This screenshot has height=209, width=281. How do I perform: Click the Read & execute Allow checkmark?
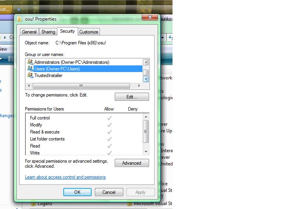[x=109, y=132]
